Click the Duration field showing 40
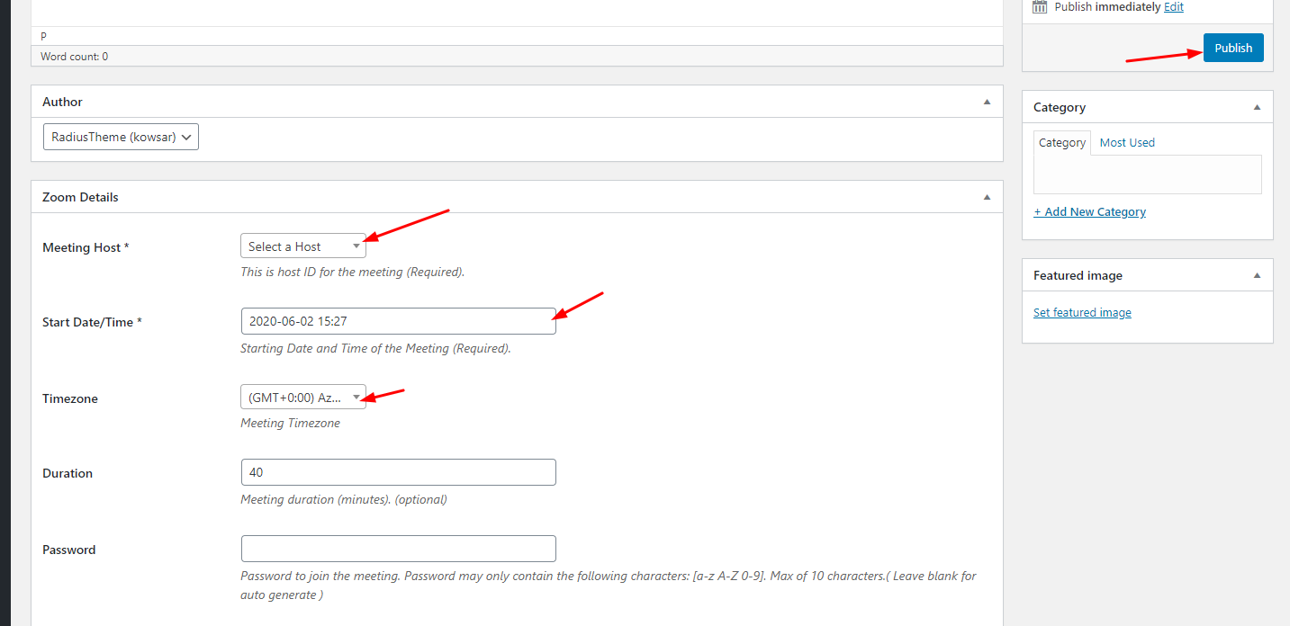The image size is (1290, 626). point(398,472)
